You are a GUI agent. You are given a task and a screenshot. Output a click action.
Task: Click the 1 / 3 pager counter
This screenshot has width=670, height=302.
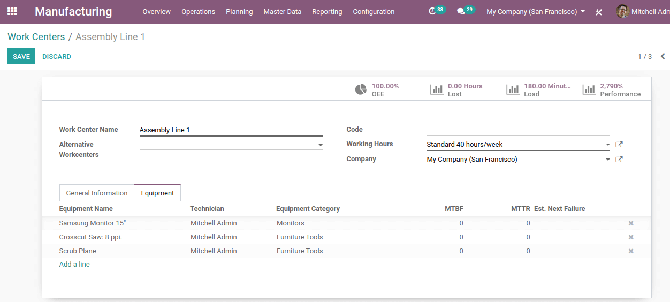[645, 57]
